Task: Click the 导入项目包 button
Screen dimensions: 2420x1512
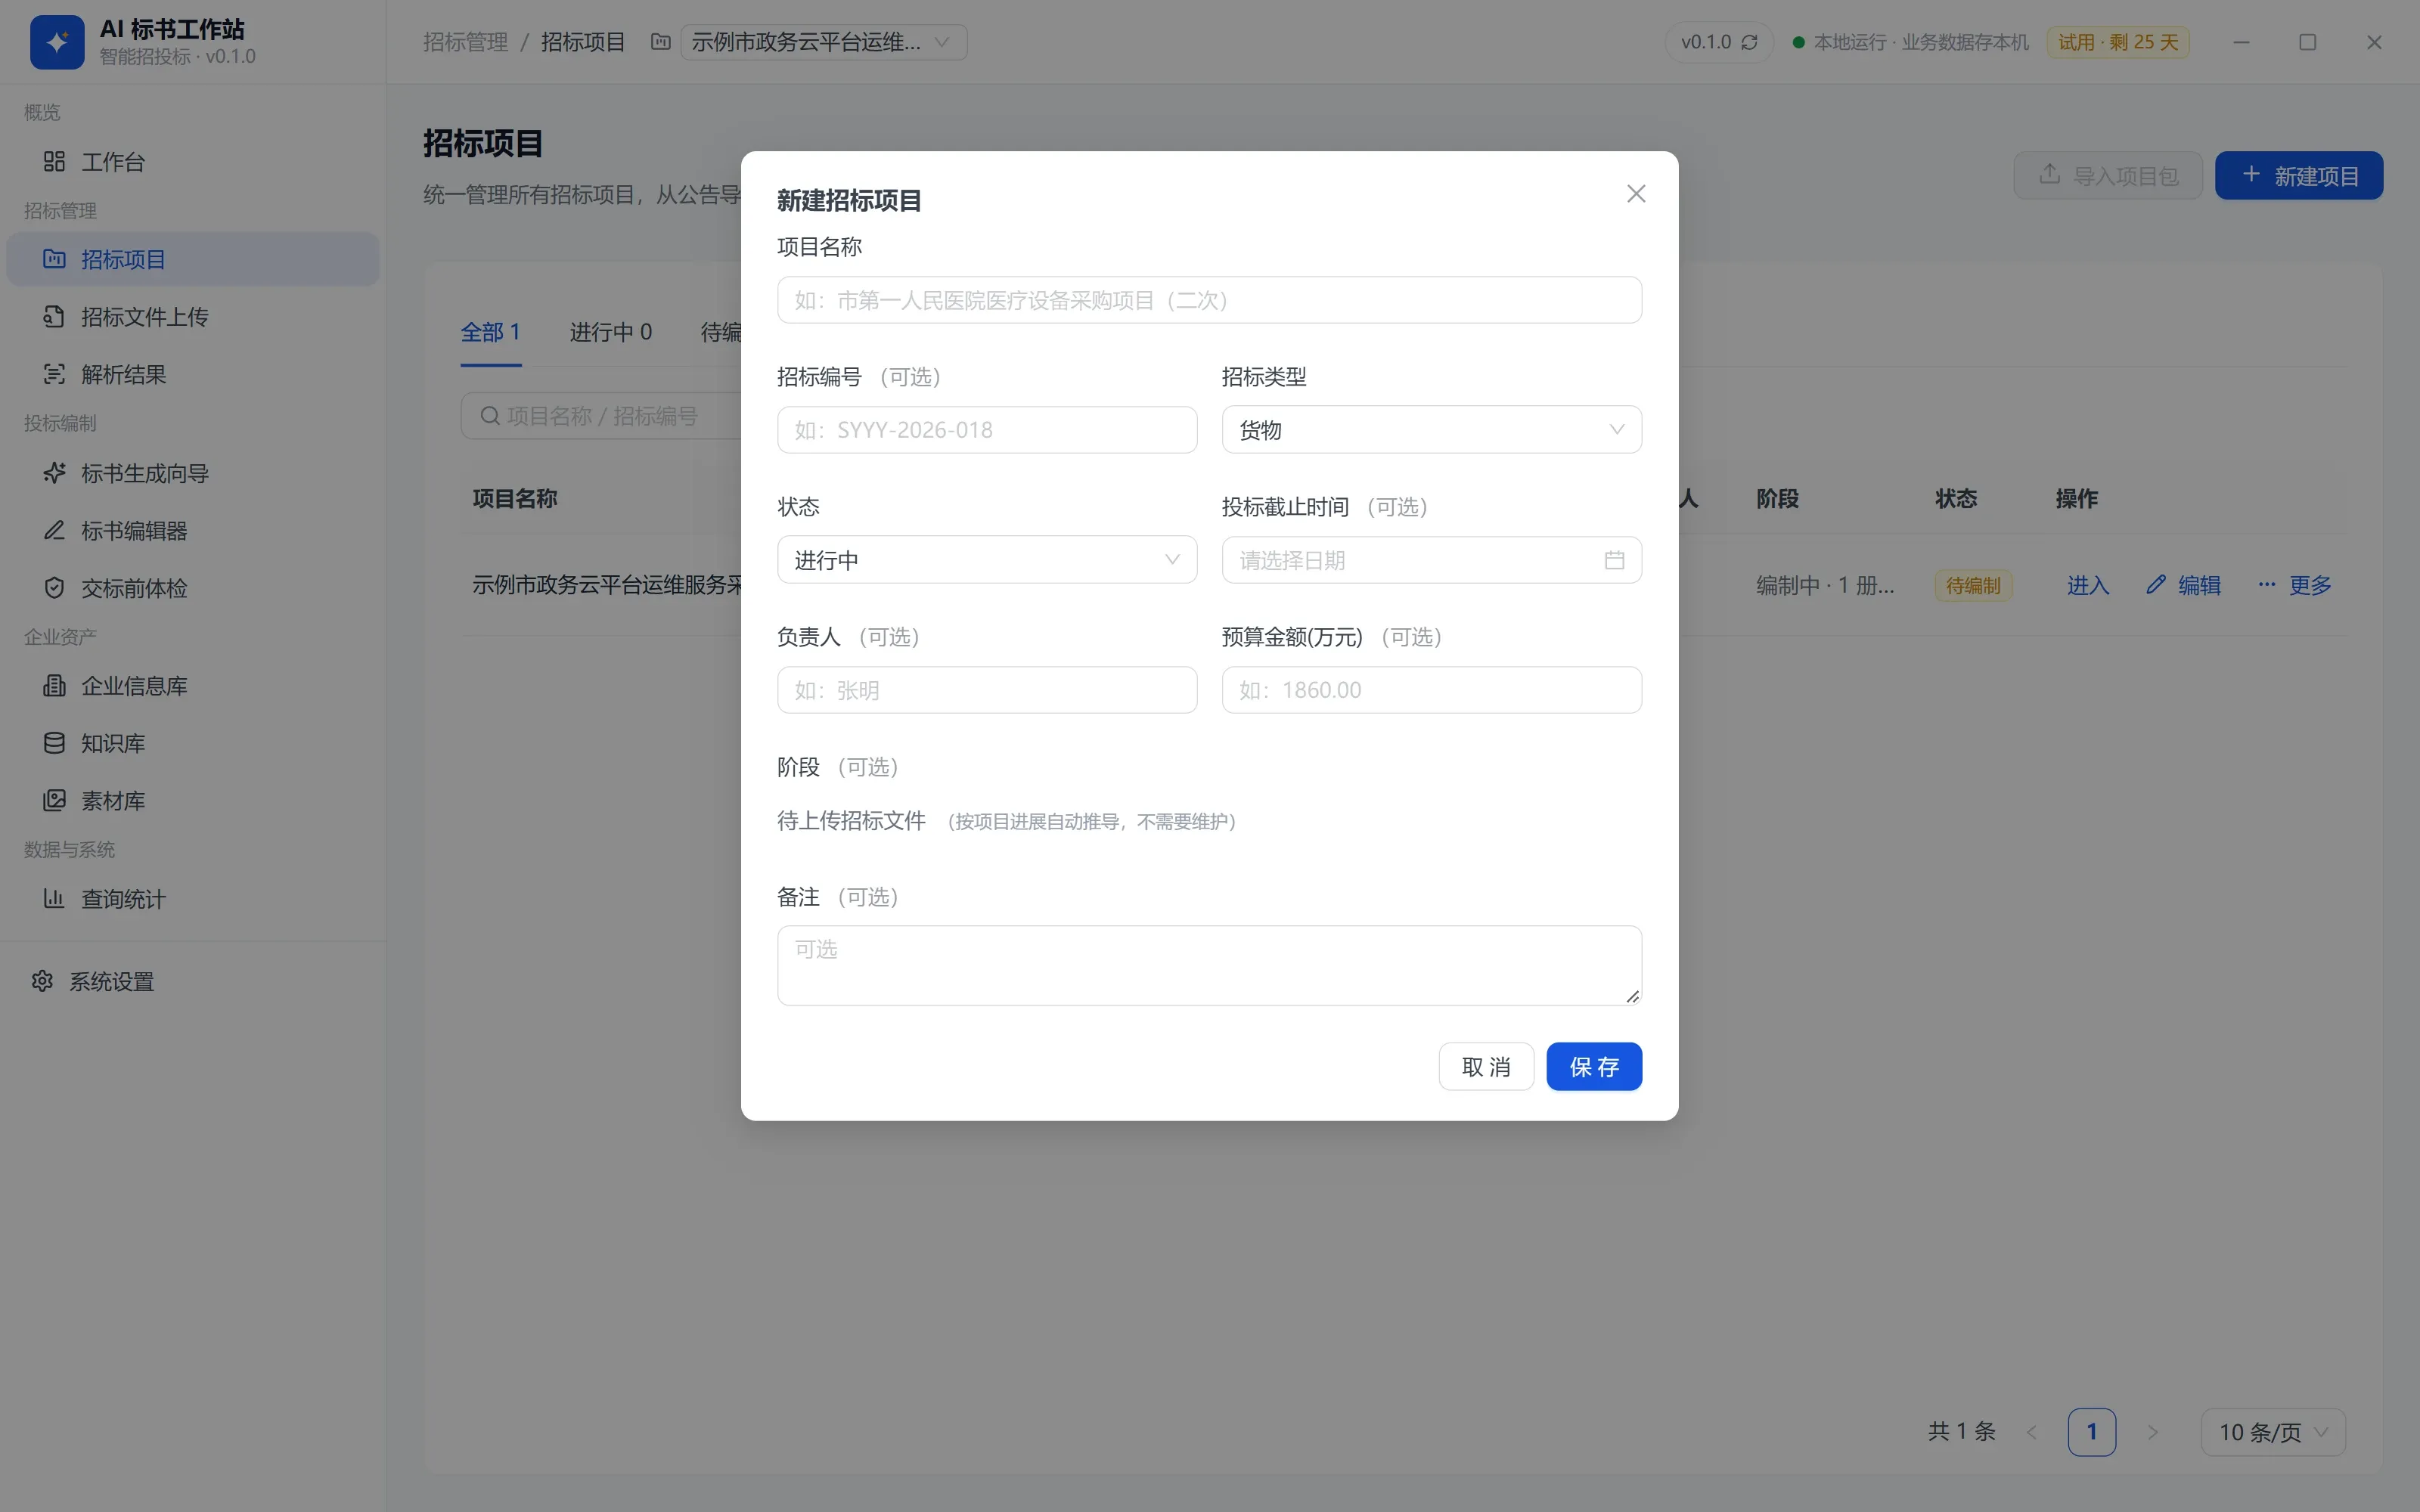Action: [x=2108, y=176]
